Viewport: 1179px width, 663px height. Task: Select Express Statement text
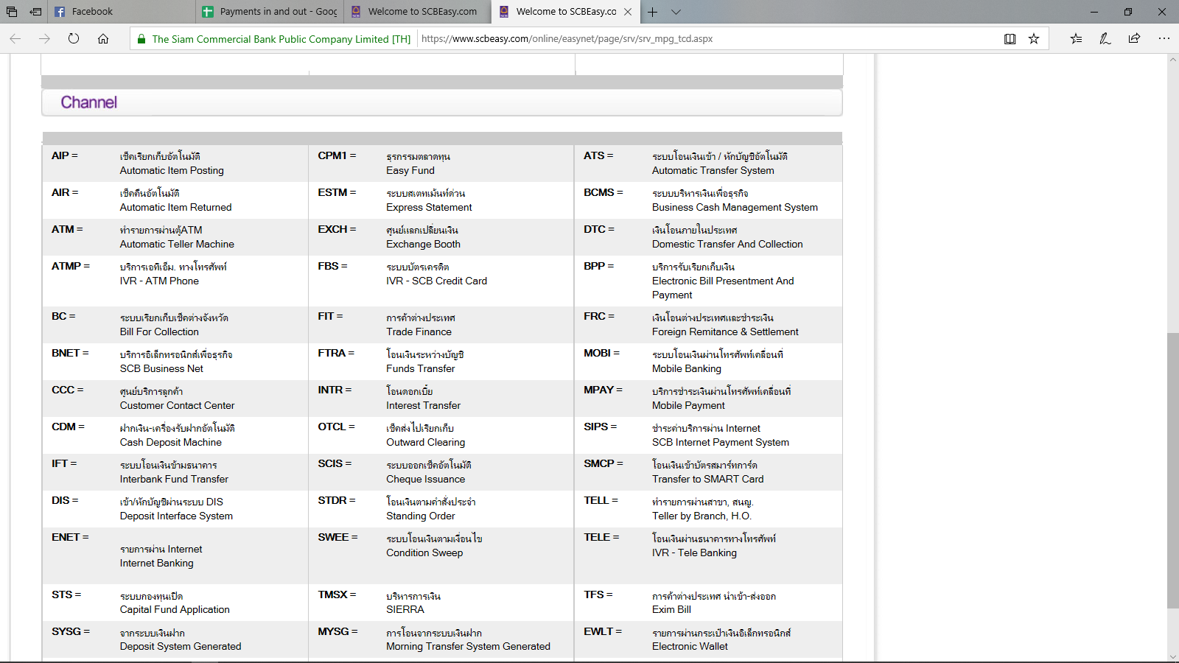(429, 207)
